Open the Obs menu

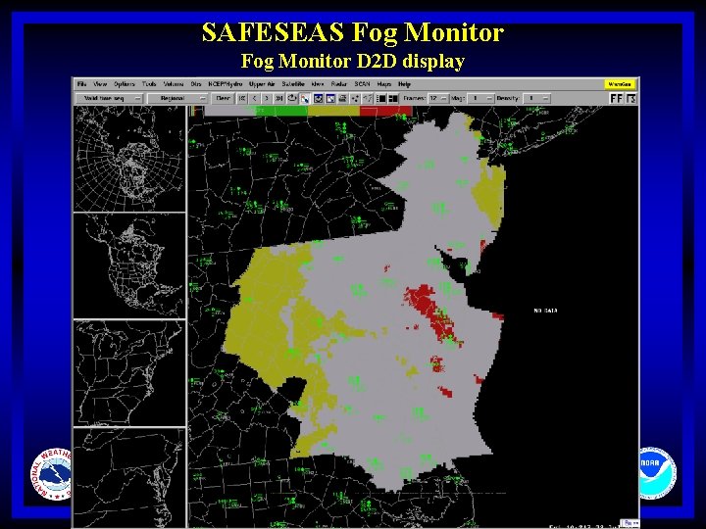click(196, 84)
